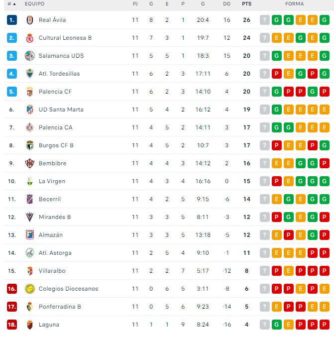Open the UD Santa Marta team page

pyautogui.click(x=61, y=110)
